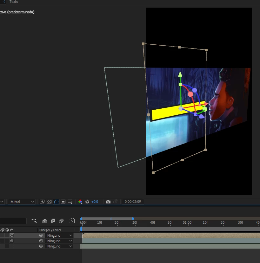Select the Texto breadcrumb tab
This screenshot has width=260, height=263.
14,2
